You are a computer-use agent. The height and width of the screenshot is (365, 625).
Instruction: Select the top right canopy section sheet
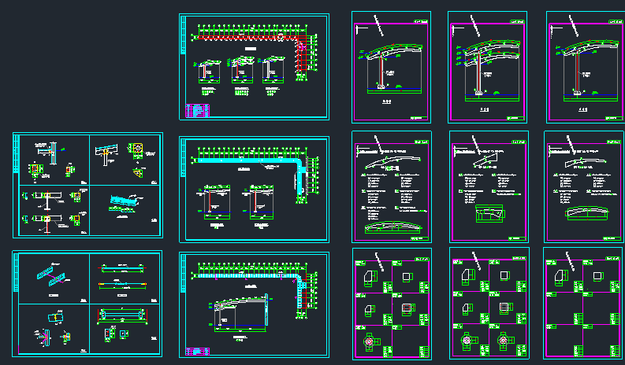[582, 67]
